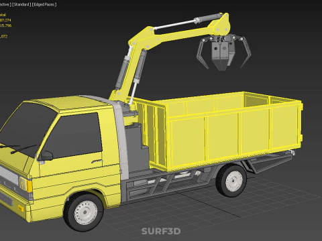
Task: Click the 15.796 statistics value
Action: 5,25
